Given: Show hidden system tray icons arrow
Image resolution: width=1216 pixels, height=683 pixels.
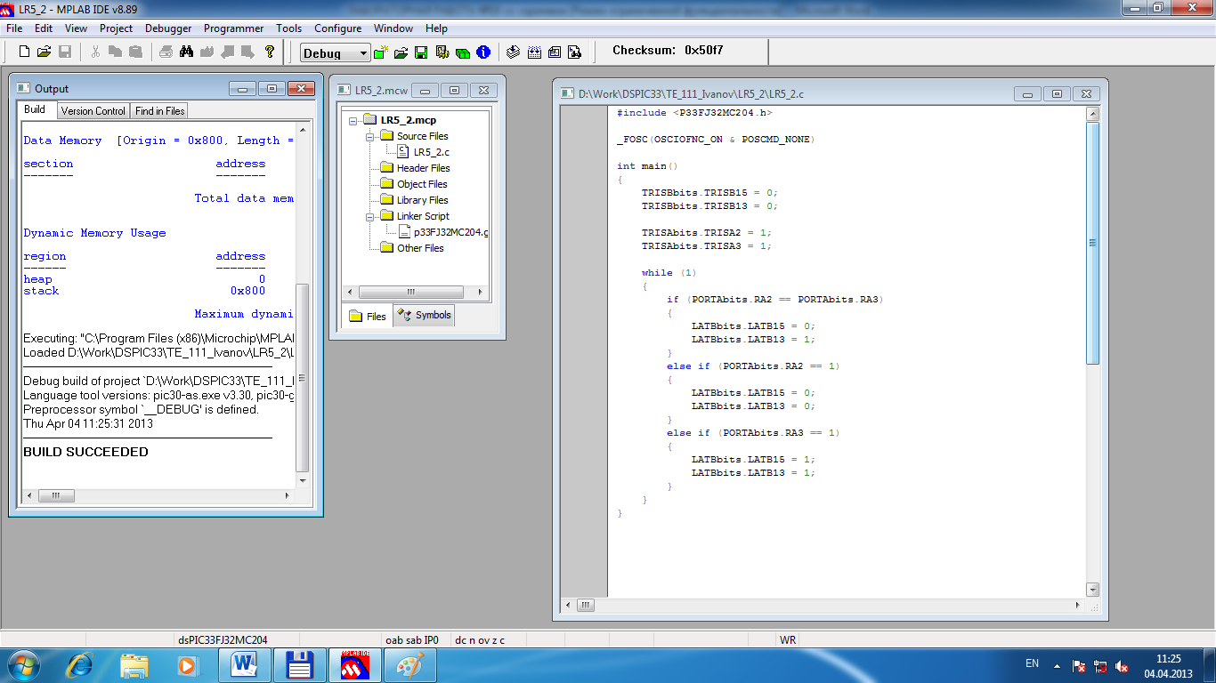Looking at the screenshot, I should click(1057, 664).
